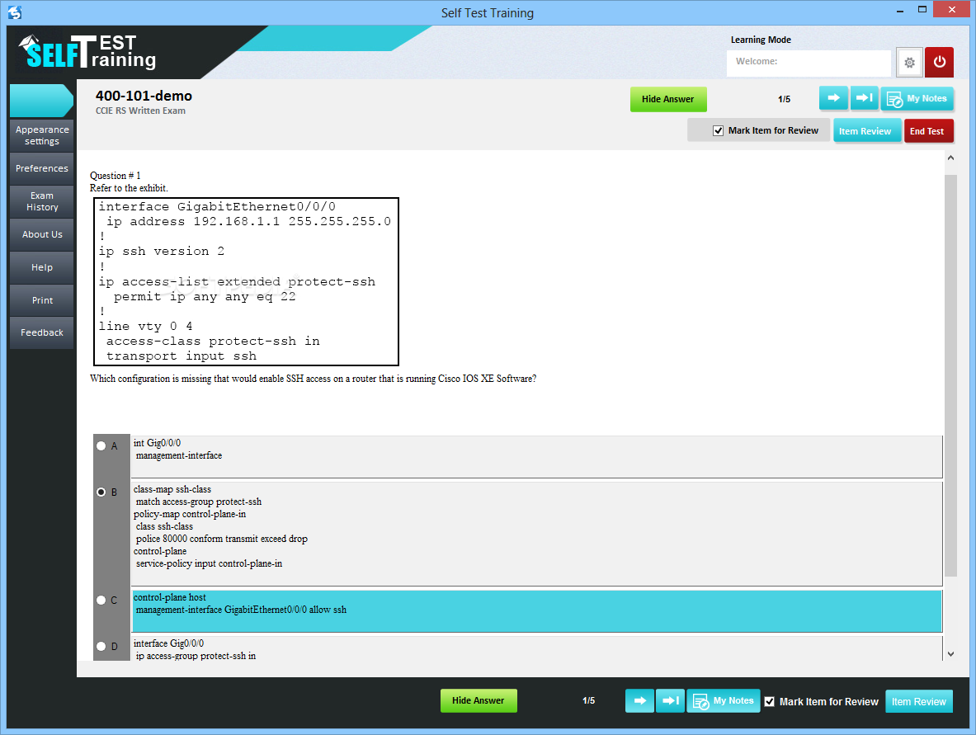Click the blue arrow tab above the sidebar
This screenshot has width=976, height=735.
point(41,100)
